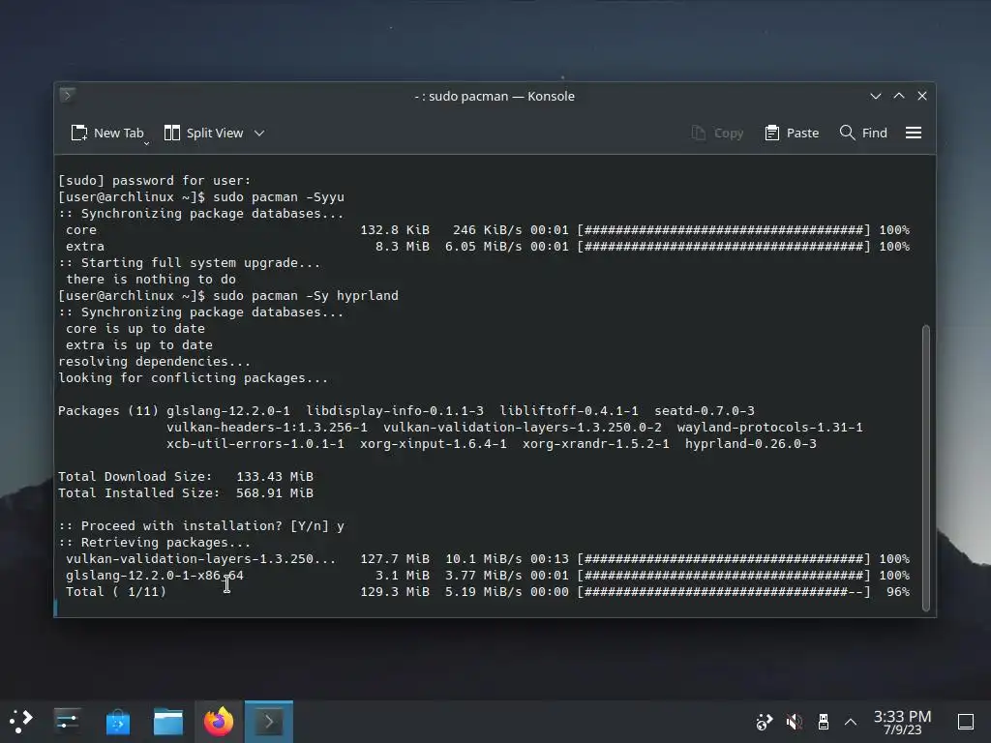Click 'Total Installed Size: 568.91 MiB' text
This screenshot has height=743, width=991.
186,492
